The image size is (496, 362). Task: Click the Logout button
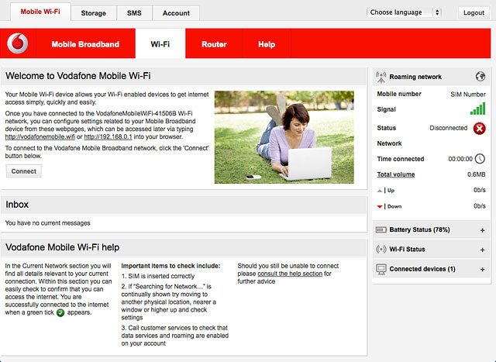click(x=474, y=12)
